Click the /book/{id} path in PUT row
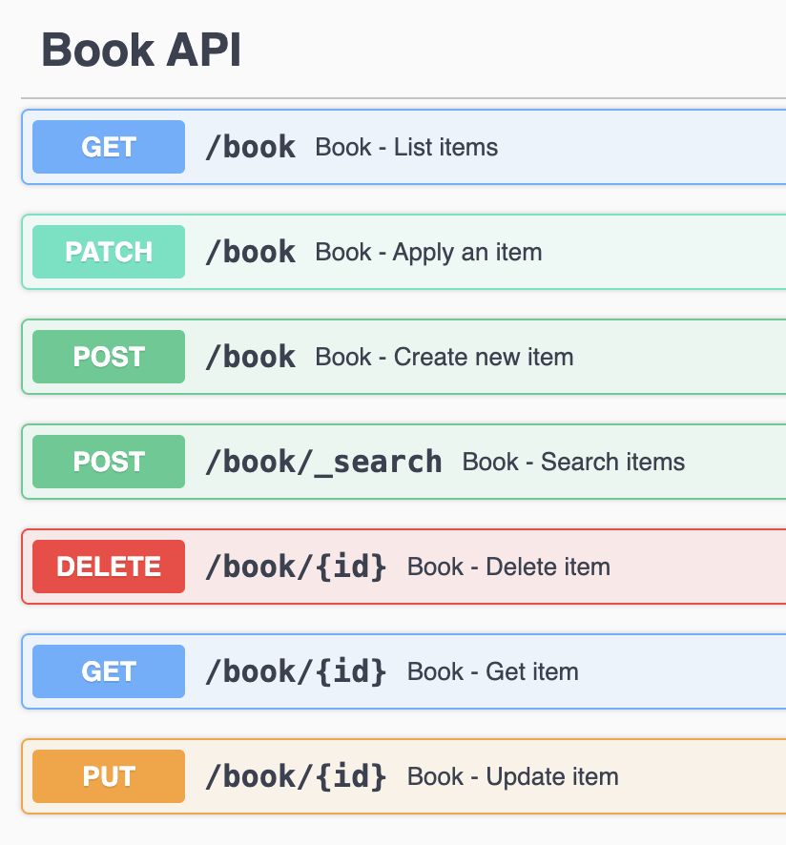Image resolution: width=786 pixels, height=845 pixels. 297,777
